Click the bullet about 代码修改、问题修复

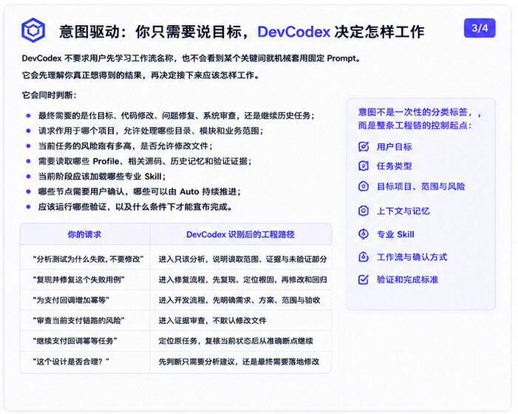pyautogui.click(x=176, y=115)
